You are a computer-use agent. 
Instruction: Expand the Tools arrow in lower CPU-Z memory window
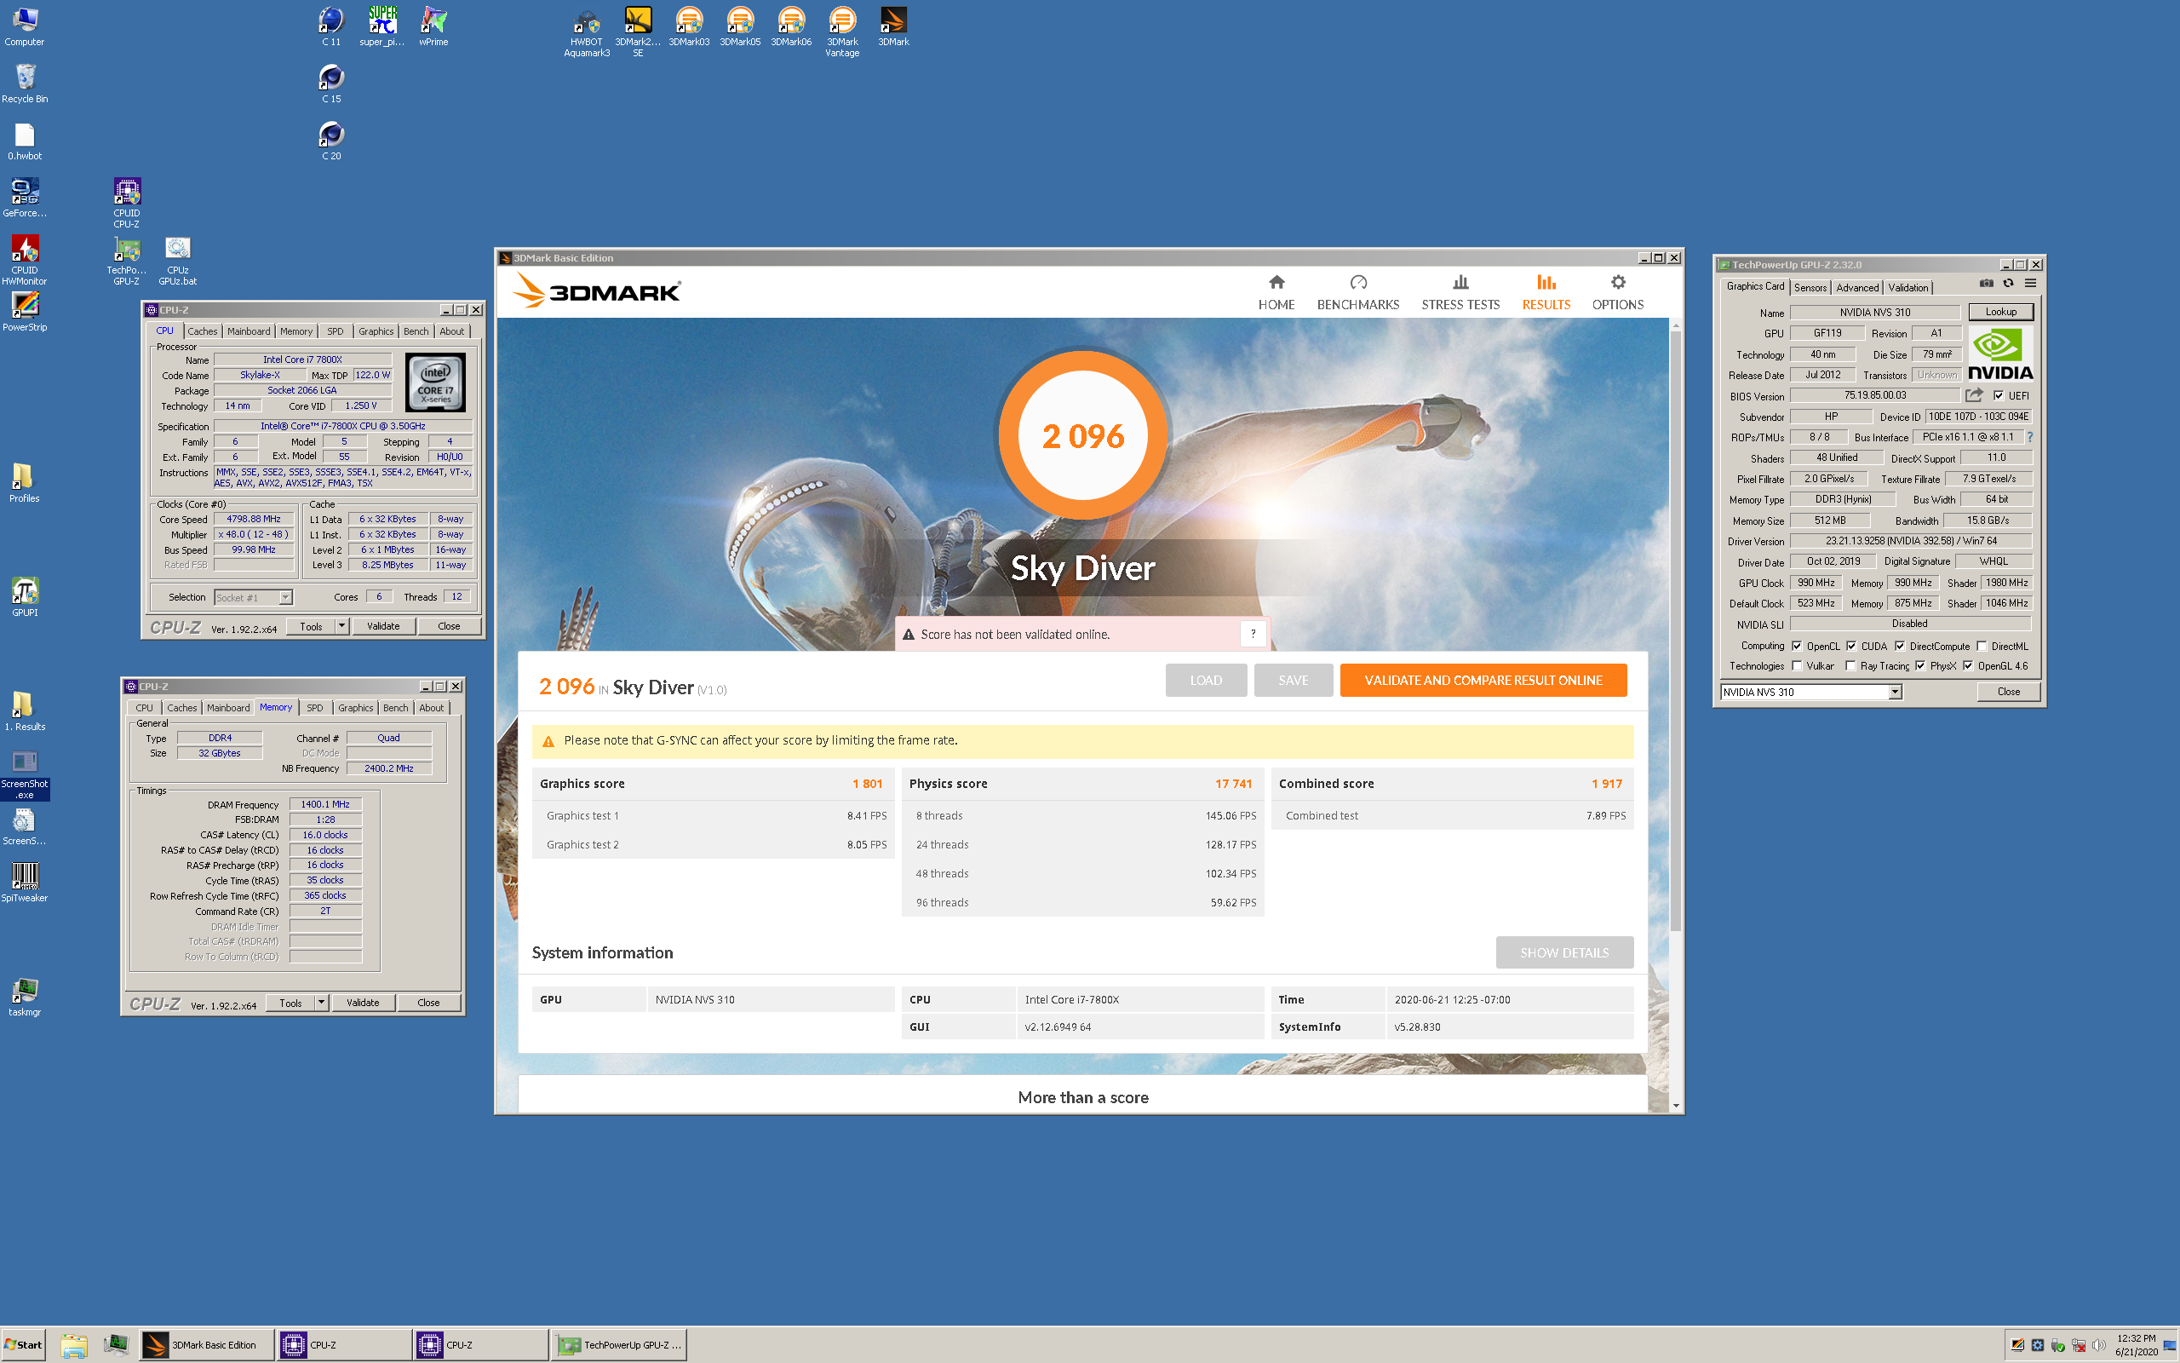click(321, 1003)
